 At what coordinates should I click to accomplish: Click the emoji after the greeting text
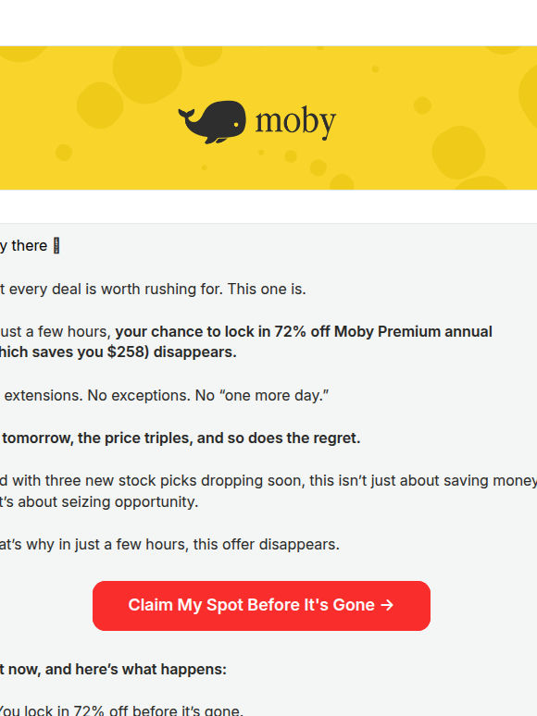tap(56, 246)
